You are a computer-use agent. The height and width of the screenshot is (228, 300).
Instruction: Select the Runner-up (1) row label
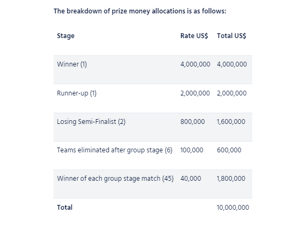coord(77,93)
